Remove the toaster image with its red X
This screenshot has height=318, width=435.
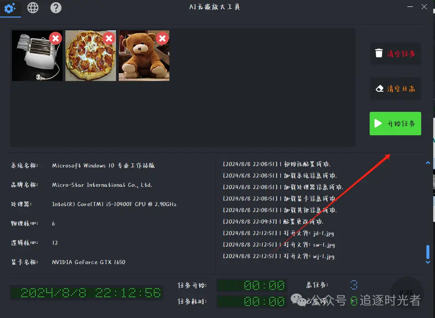pyautogui.click(x=55, y=39)
